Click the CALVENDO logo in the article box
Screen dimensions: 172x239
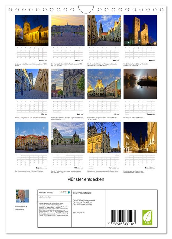(65, 192)
